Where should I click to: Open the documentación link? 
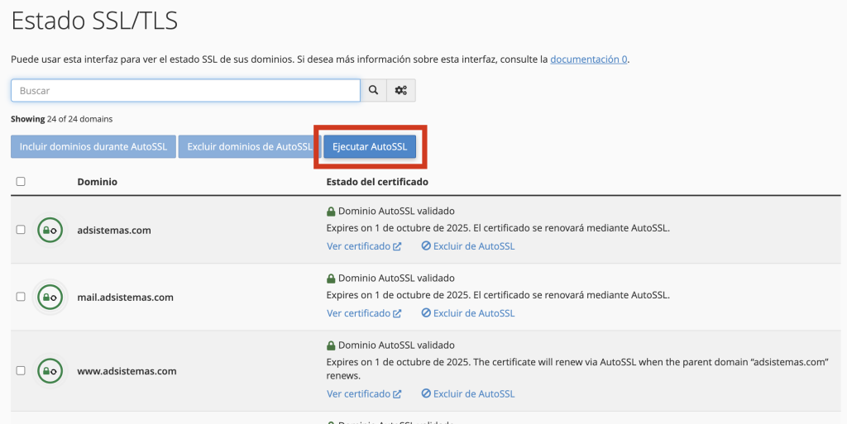point(588,60)
